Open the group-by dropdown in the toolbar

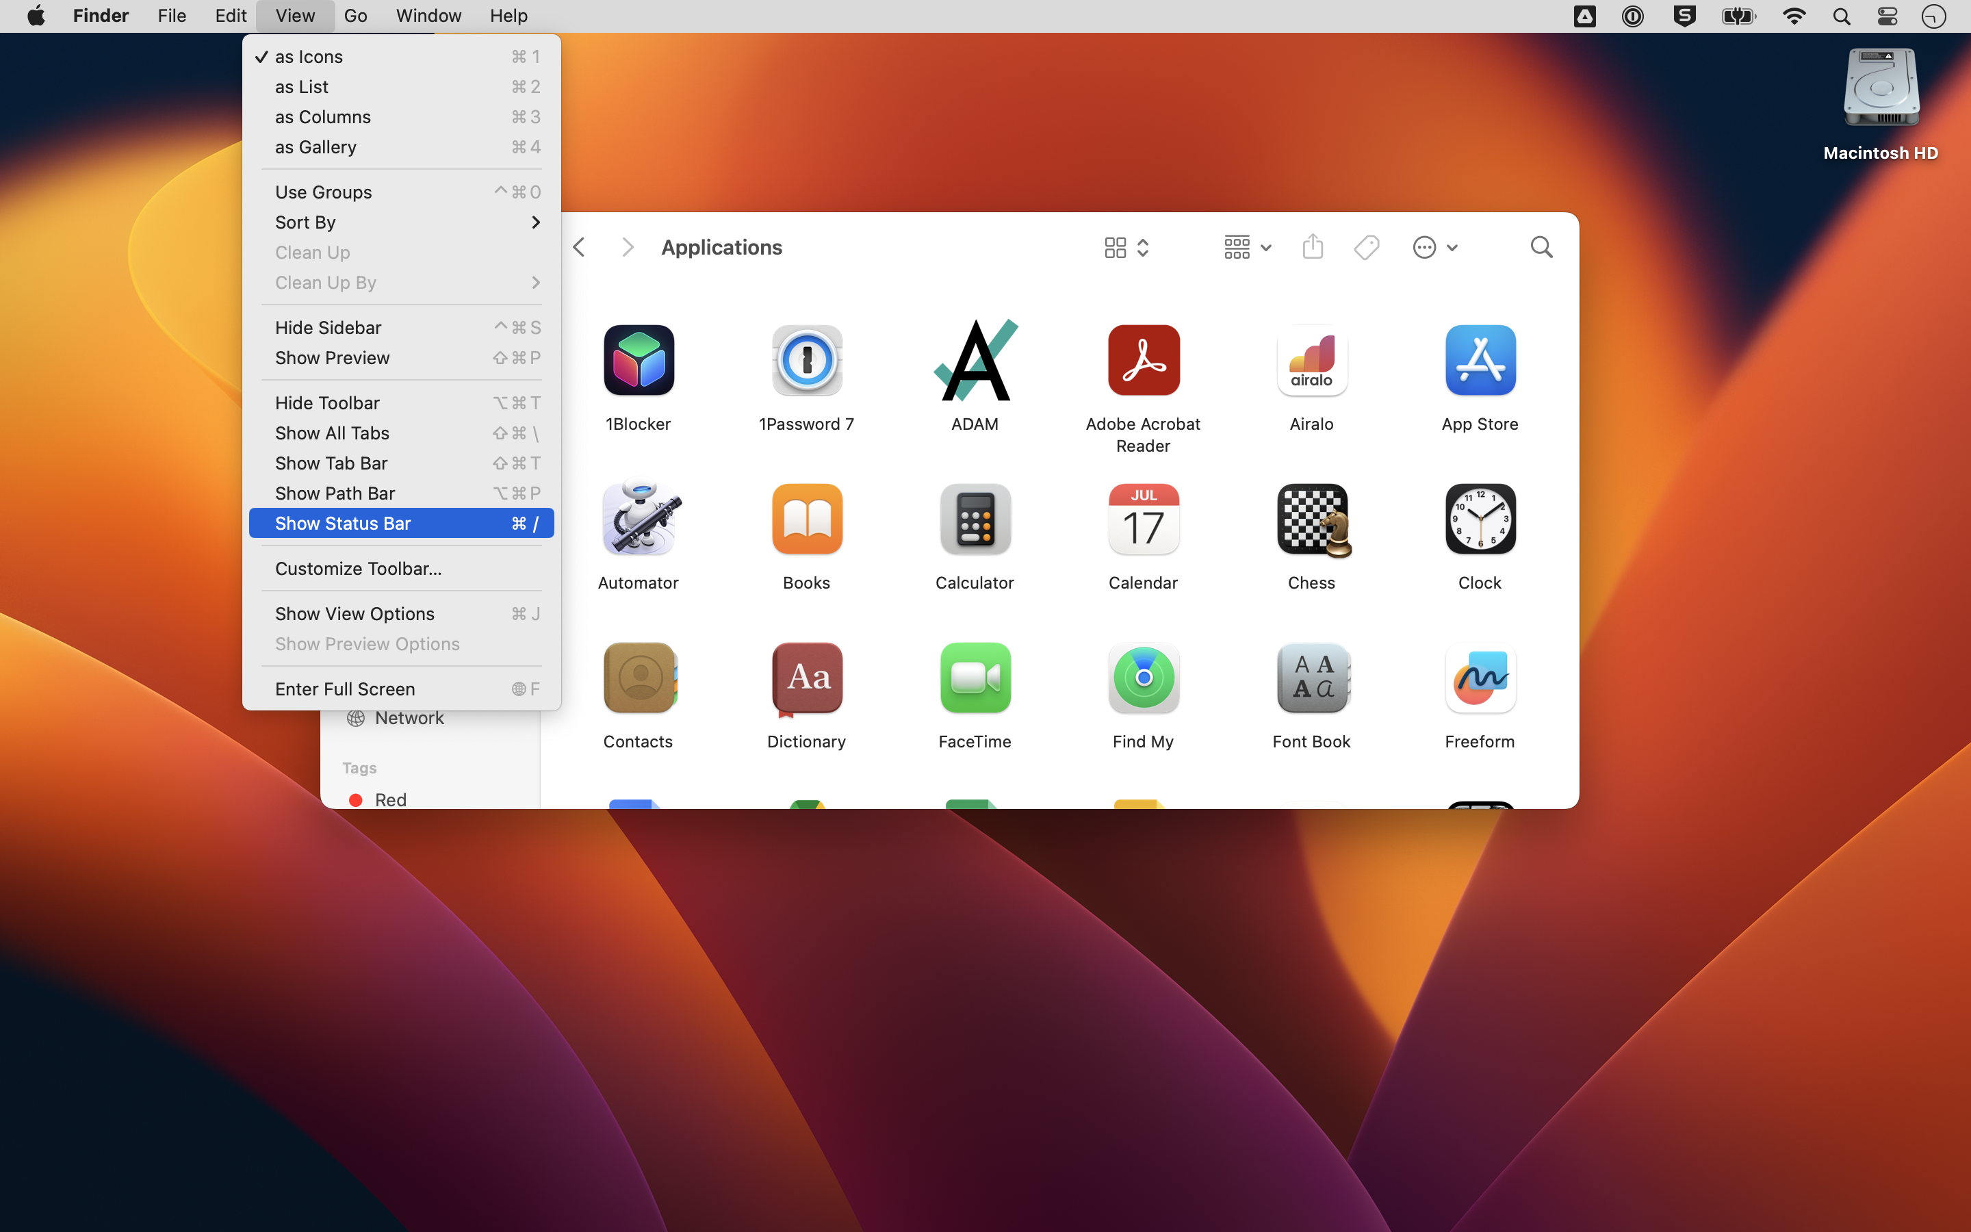tap(1246, 246)
